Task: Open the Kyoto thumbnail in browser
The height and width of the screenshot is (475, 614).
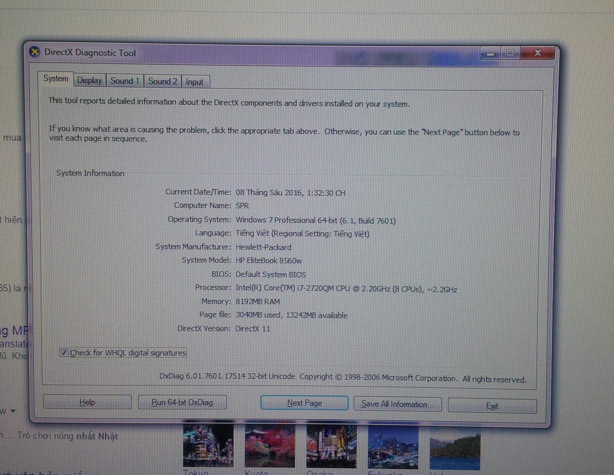Action: click(270, 446)
